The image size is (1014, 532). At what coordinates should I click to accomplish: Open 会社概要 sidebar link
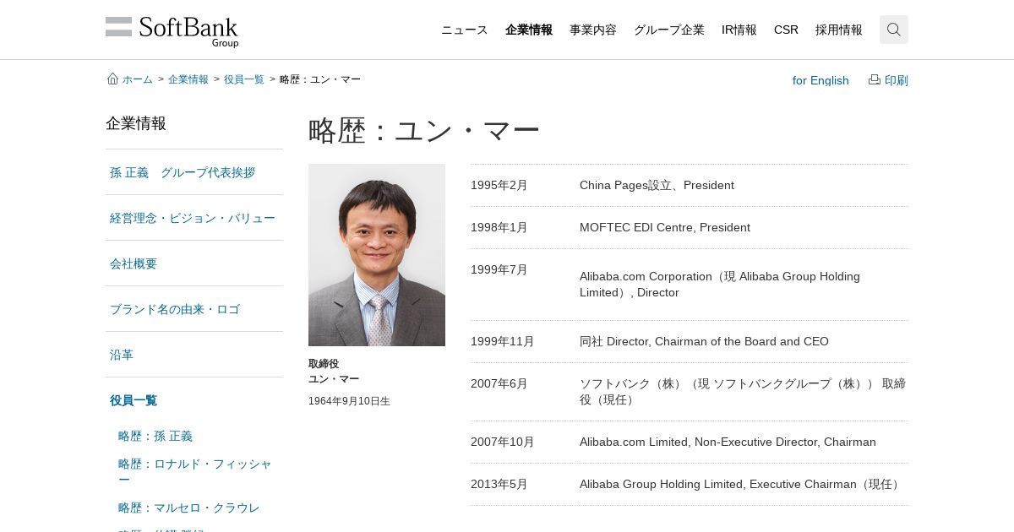coord(134,263)
